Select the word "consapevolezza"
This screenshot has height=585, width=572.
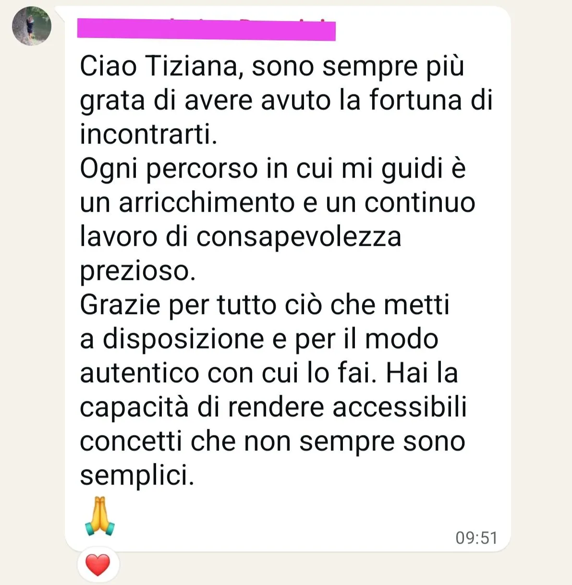pos(299,237)
